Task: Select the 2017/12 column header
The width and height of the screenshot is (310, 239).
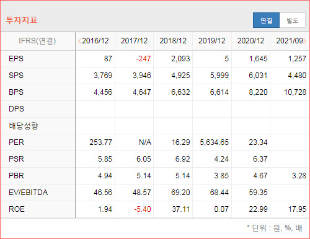Action: coord(134,41)
